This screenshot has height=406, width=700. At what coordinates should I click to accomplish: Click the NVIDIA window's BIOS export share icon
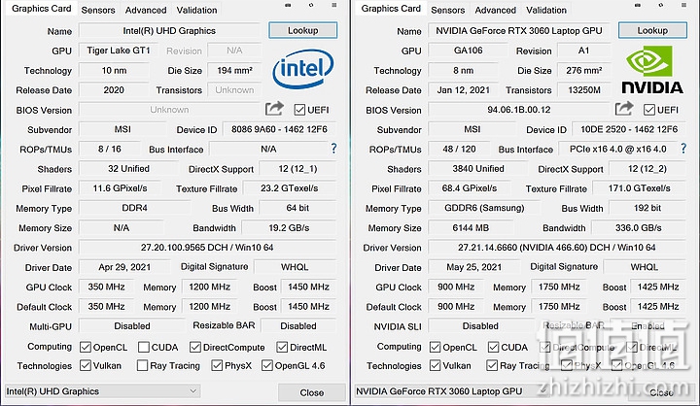pos(624,109)
